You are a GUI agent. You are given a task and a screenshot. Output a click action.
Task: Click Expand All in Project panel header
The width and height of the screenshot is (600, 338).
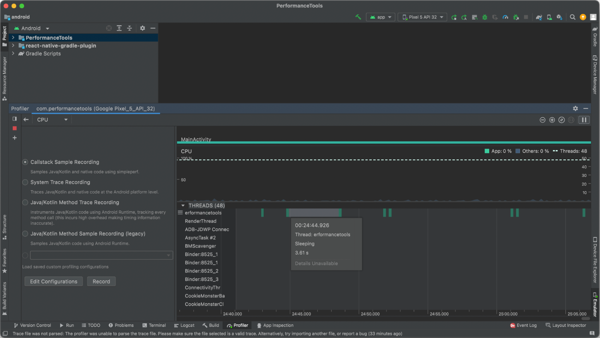tap(119, 28)
